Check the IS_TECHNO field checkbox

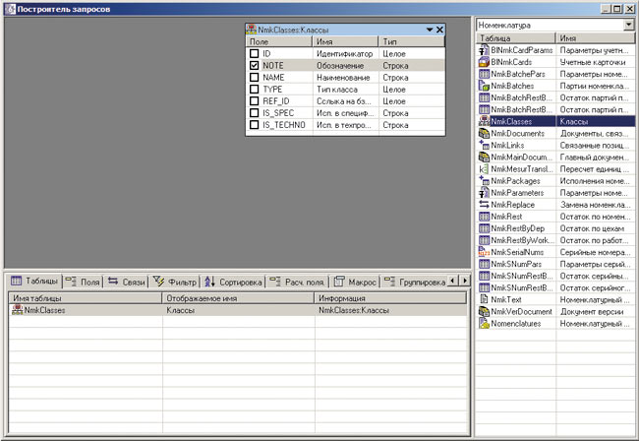[255, 125]
